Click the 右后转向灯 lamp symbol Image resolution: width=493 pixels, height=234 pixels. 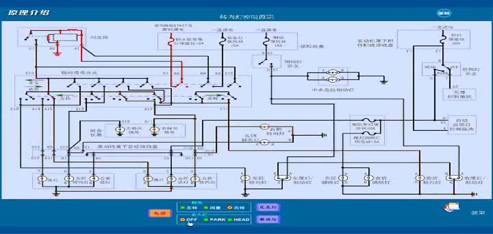(x=418, y=178)
